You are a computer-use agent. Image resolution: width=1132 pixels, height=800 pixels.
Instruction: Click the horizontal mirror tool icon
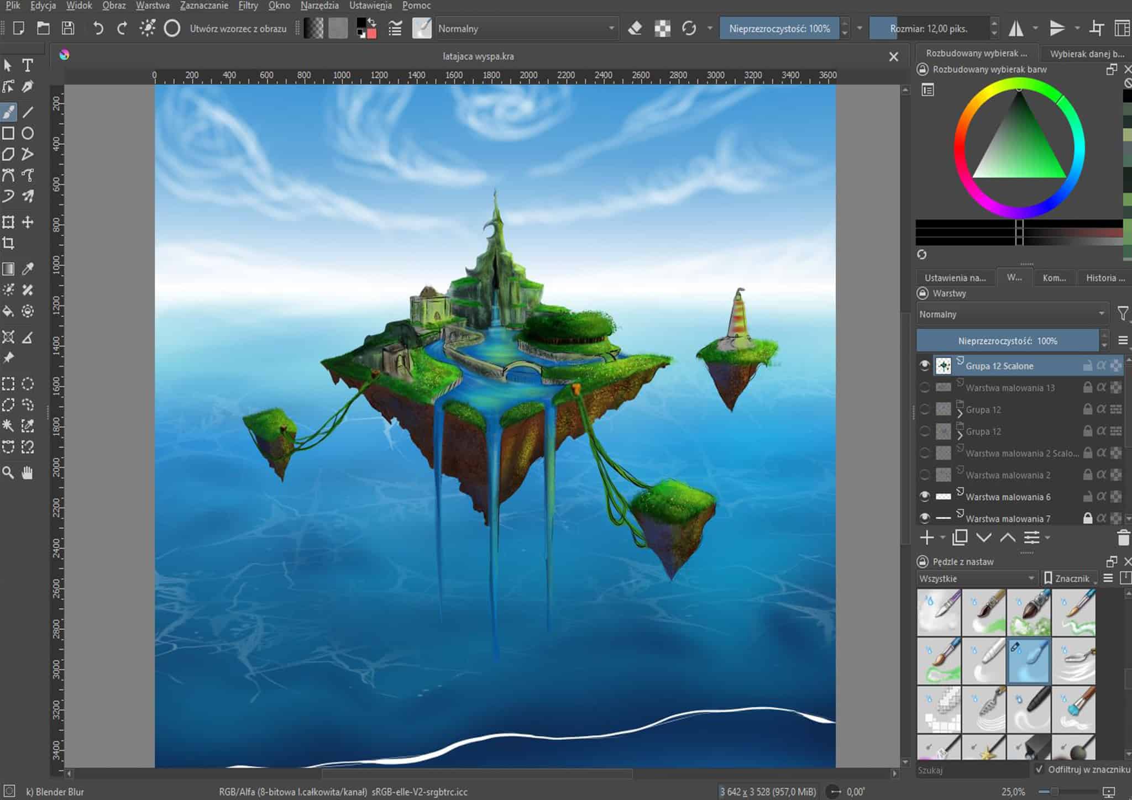[x=1016, y=28]
